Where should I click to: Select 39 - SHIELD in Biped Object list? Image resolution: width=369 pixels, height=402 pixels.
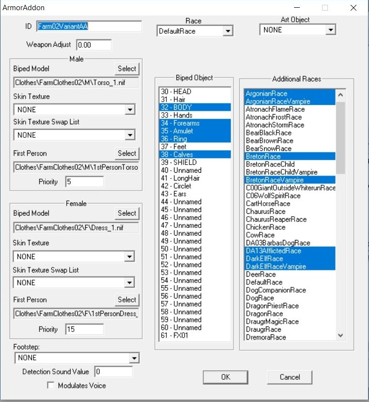coord(195,163)
